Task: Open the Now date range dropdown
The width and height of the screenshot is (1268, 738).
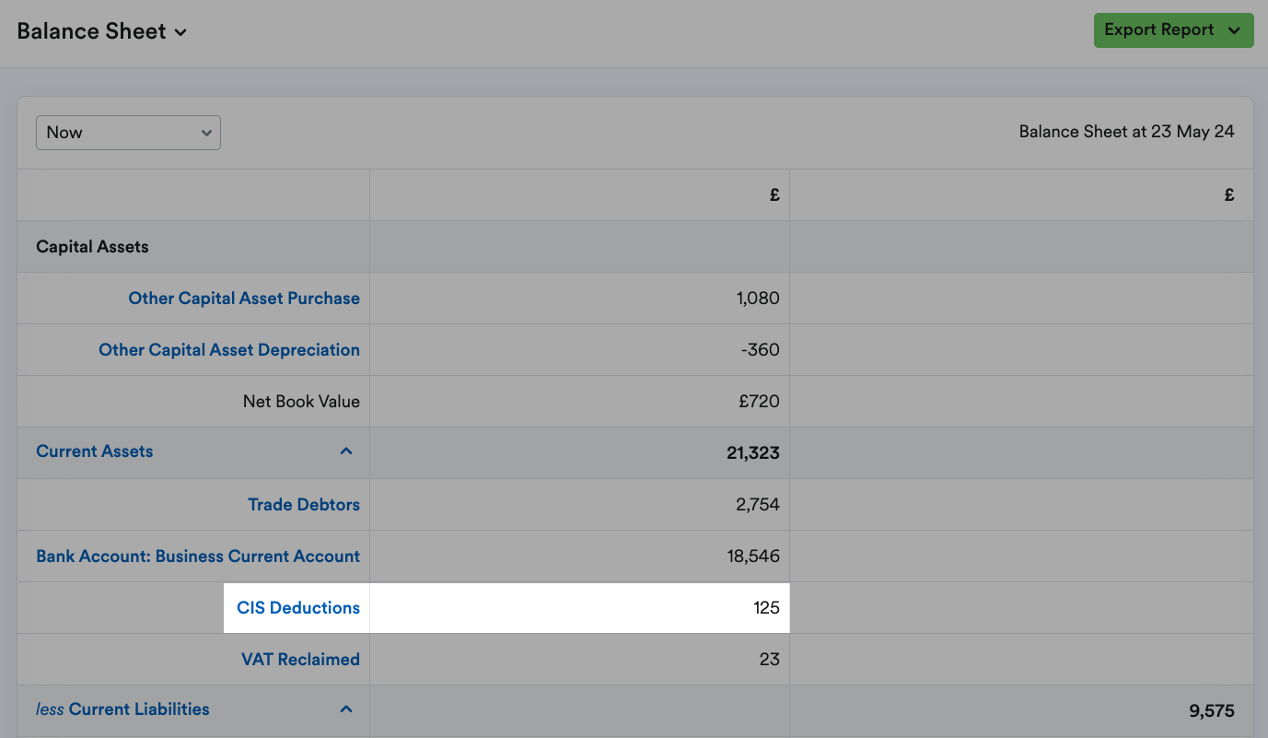Action: [128, 133]
